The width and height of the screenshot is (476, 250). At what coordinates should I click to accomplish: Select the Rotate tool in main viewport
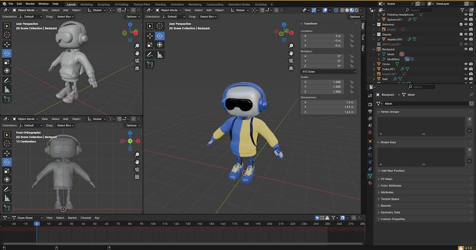click(160, 36)
